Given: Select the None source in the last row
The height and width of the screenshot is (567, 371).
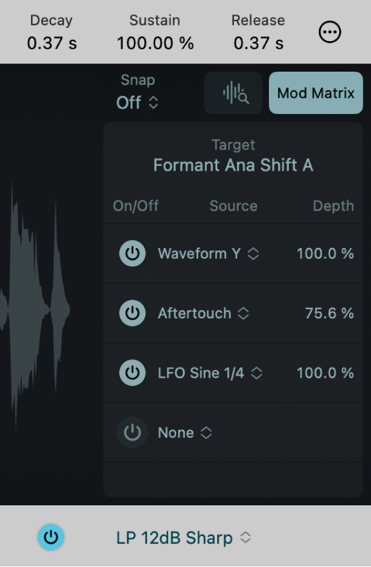Looking at the screenshot, I should point(185,432).
